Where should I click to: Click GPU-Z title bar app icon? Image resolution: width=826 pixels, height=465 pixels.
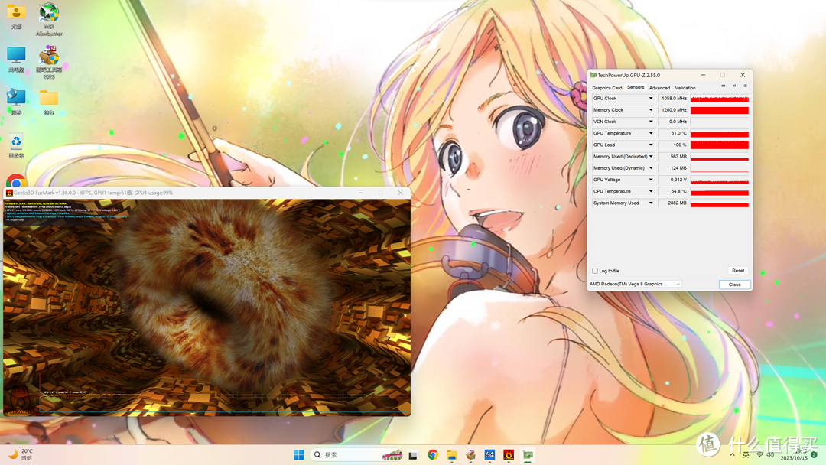click(x=593, y=75)
